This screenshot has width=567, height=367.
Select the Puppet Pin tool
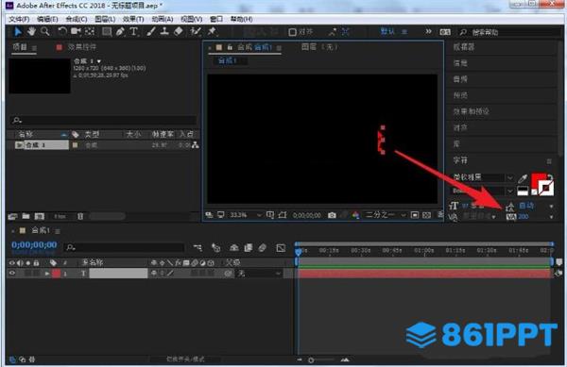point(212,32)
